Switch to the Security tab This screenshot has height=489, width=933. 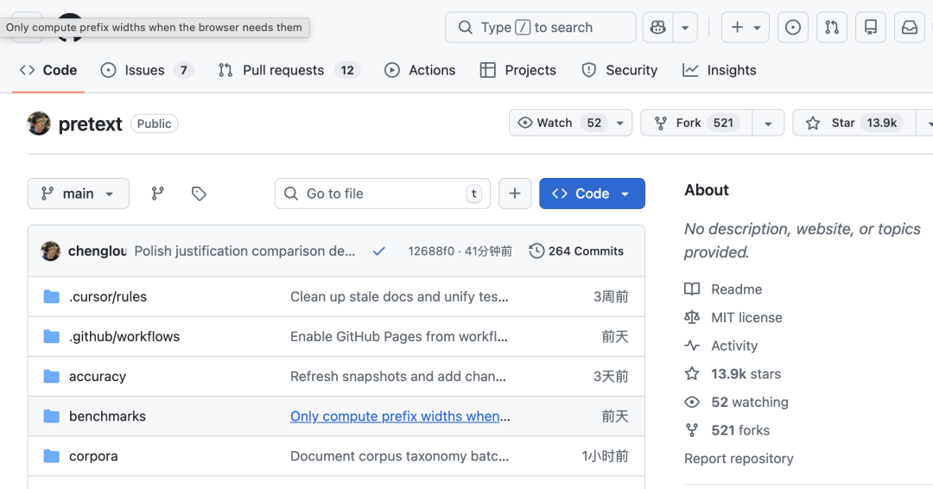[619, 70]
